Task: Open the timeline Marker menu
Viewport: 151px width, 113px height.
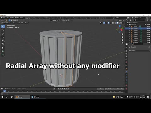Action: 24,89
